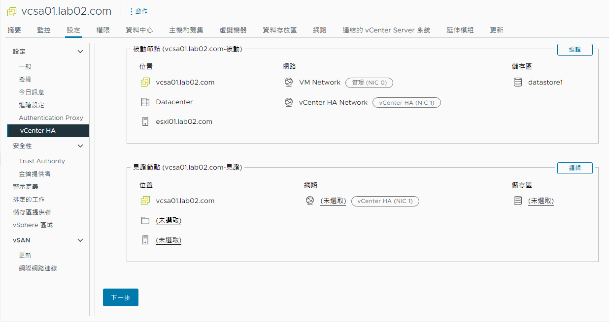The image size is (609, 322).
Task: Select network (未選取) link in 見證節點
Action: (x=333, y=201)
